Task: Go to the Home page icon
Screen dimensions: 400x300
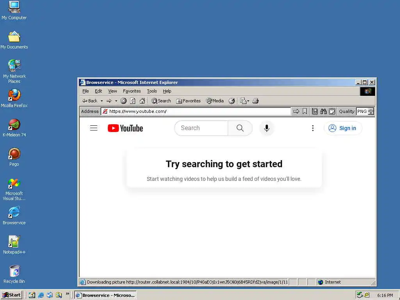Action: [142, 101]
